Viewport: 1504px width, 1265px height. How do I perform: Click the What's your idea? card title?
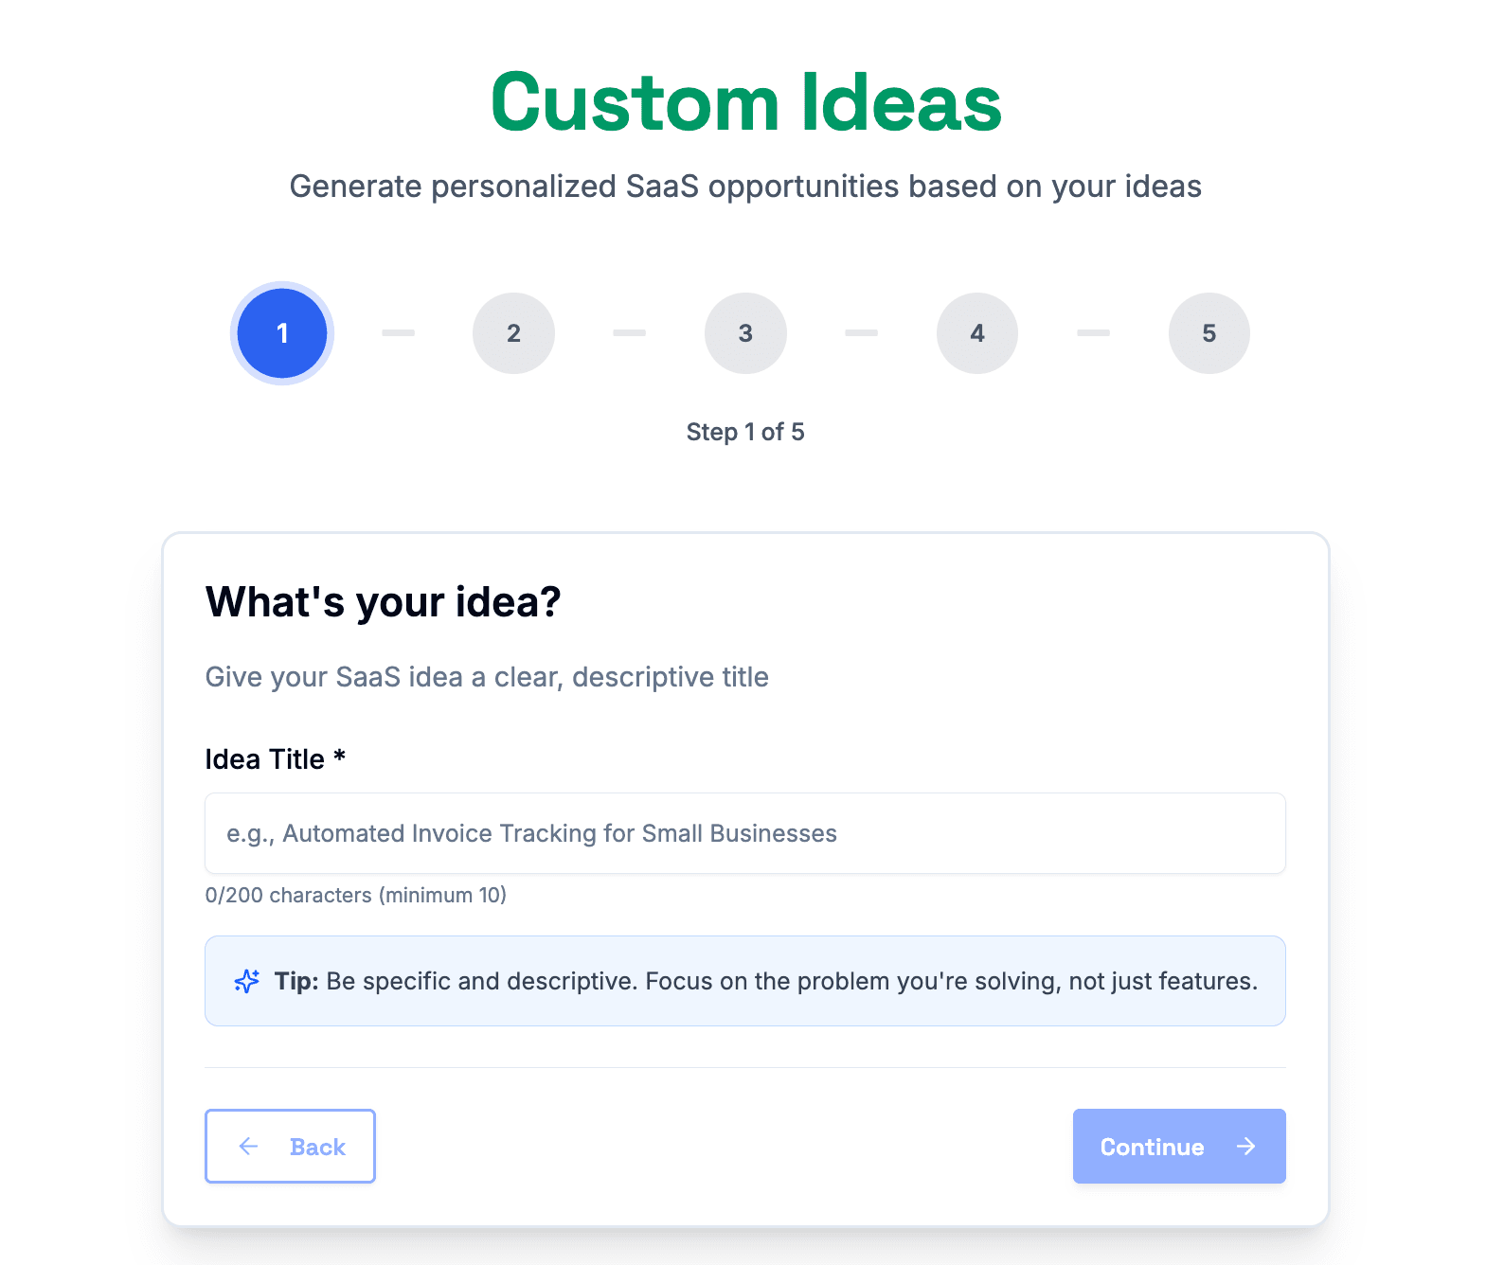pos(383,600)
